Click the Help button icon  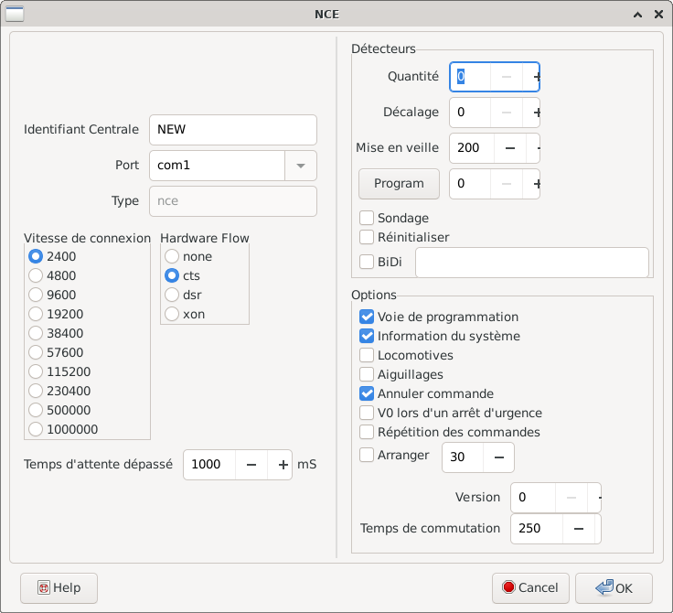coord(43,588)
